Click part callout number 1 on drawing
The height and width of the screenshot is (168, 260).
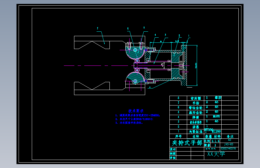(x=189, y=36)
